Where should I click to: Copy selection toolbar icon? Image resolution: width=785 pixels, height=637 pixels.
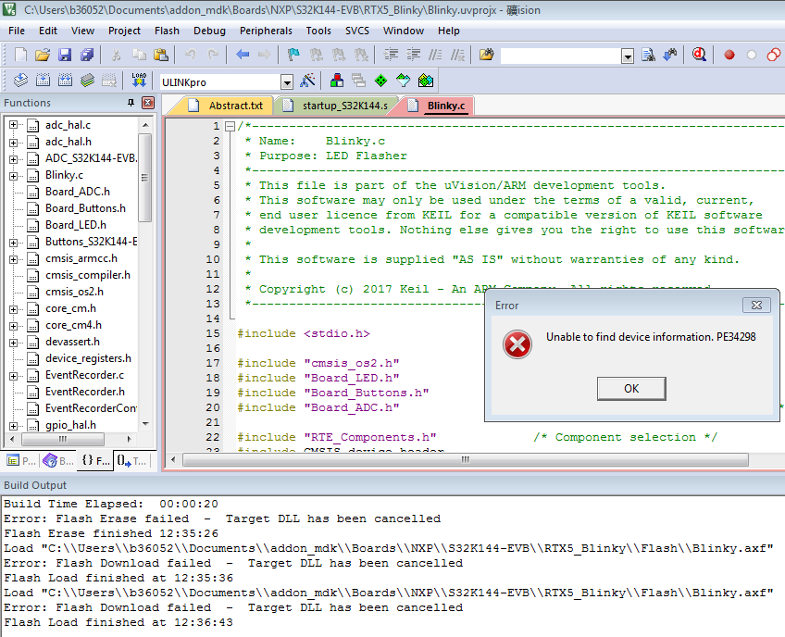click(139, 54)
